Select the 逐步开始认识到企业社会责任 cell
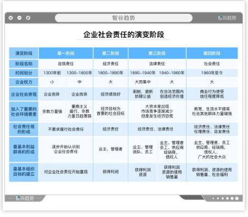 coord(66,149)
